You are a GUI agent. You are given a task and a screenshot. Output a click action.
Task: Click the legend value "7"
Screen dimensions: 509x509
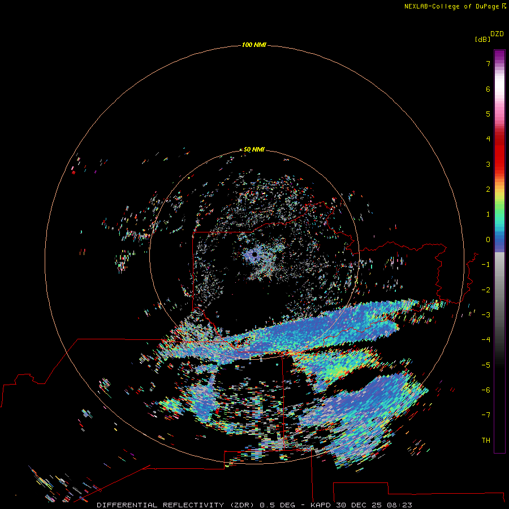coord(488,63)
